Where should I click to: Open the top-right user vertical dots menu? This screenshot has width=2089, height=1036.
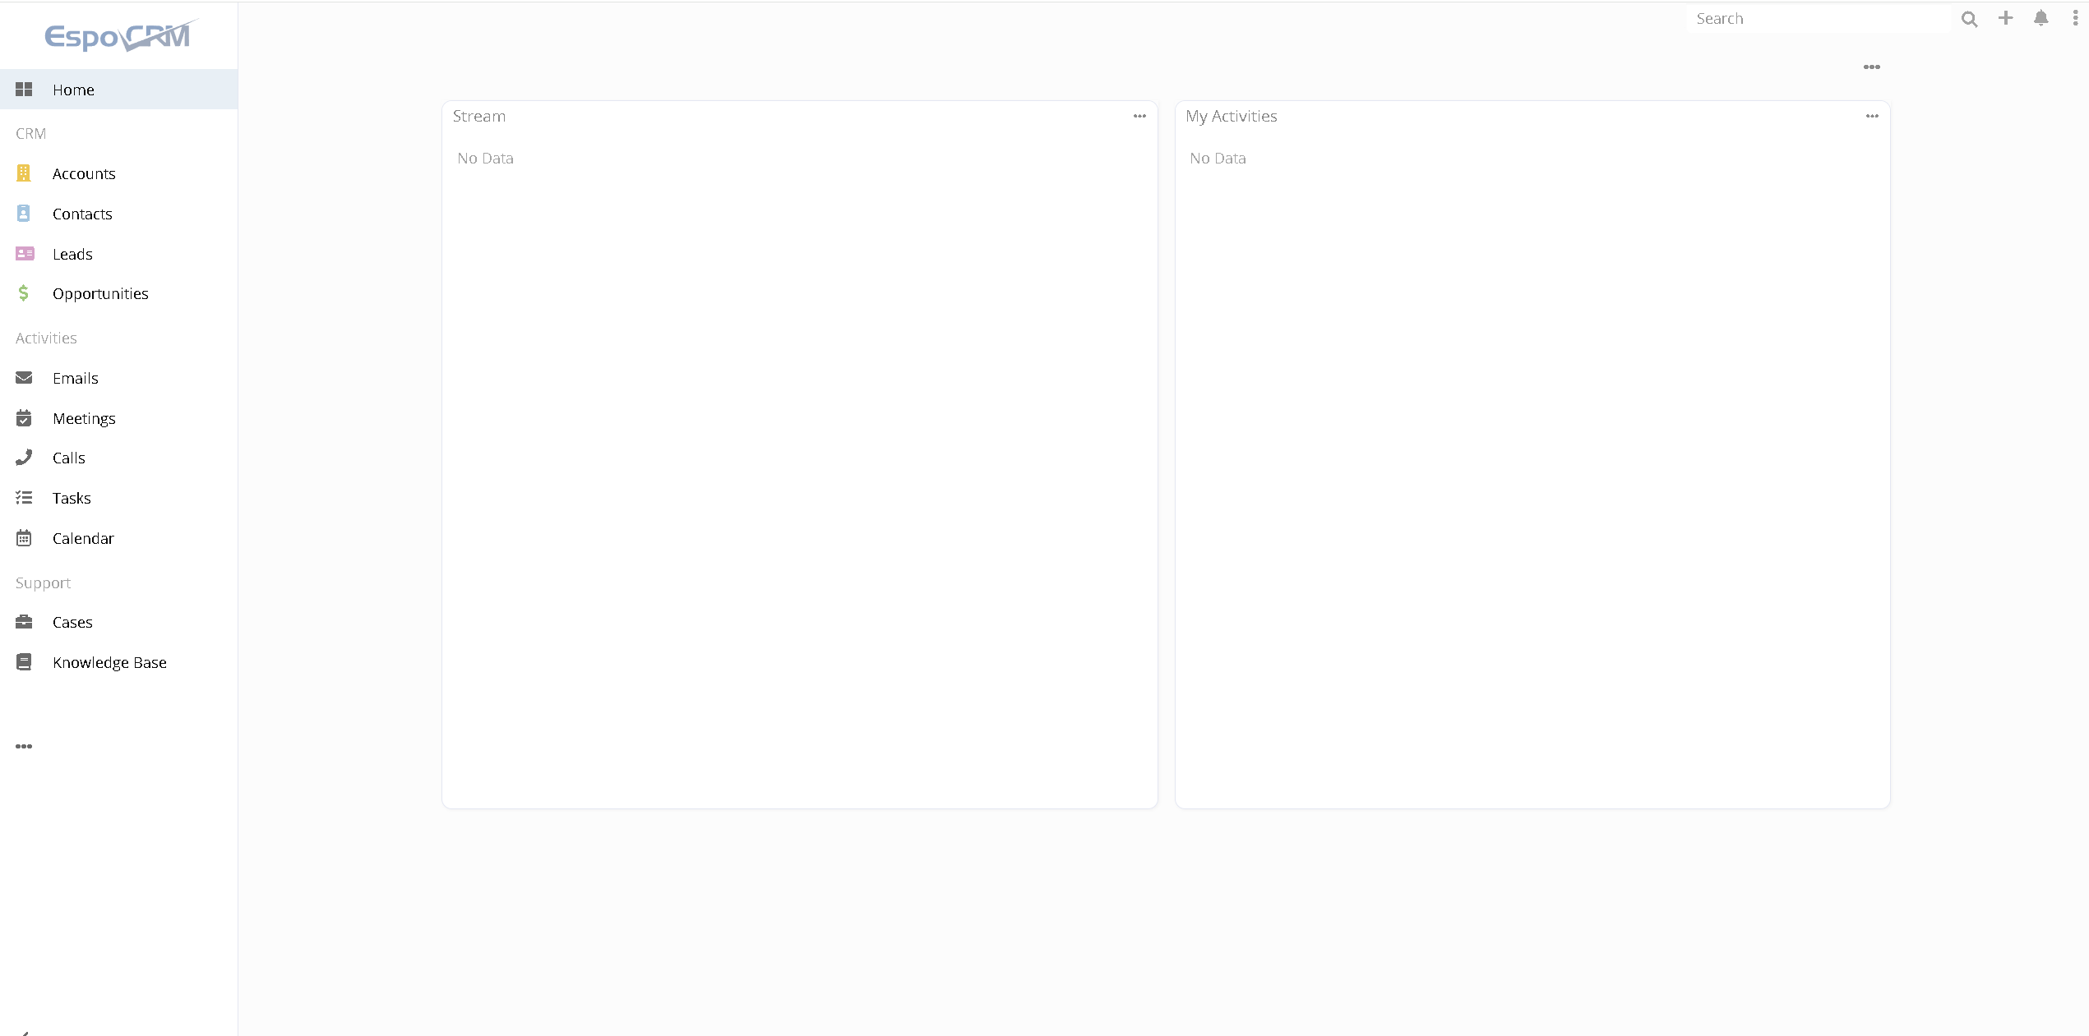click(2076, 18)
